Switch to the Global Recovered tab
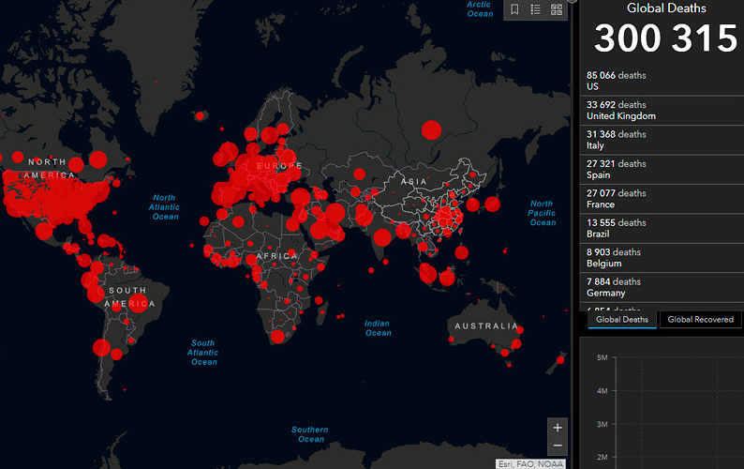This screenshot has width=744, height=469. pyautogui.click(x=701, y=320)
